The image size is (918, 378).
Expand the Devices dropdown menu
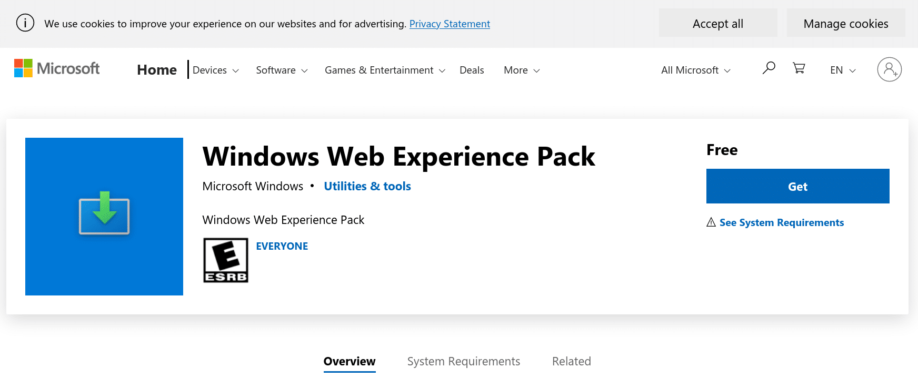click(x=216, y=70)
